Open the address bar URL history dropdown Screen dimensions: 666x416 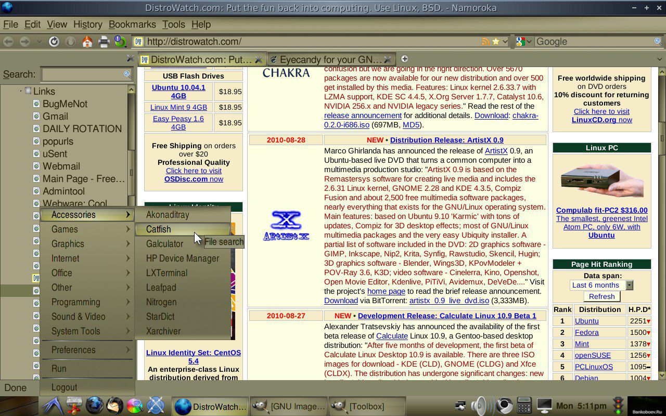coord(505,42)
